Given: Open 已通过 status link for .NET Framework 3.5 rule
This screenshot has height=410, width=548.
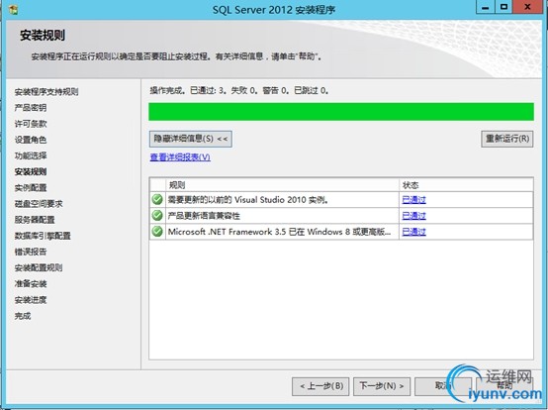Looking at the screenshot, I should pyautogui.click(x=413, y=232).
